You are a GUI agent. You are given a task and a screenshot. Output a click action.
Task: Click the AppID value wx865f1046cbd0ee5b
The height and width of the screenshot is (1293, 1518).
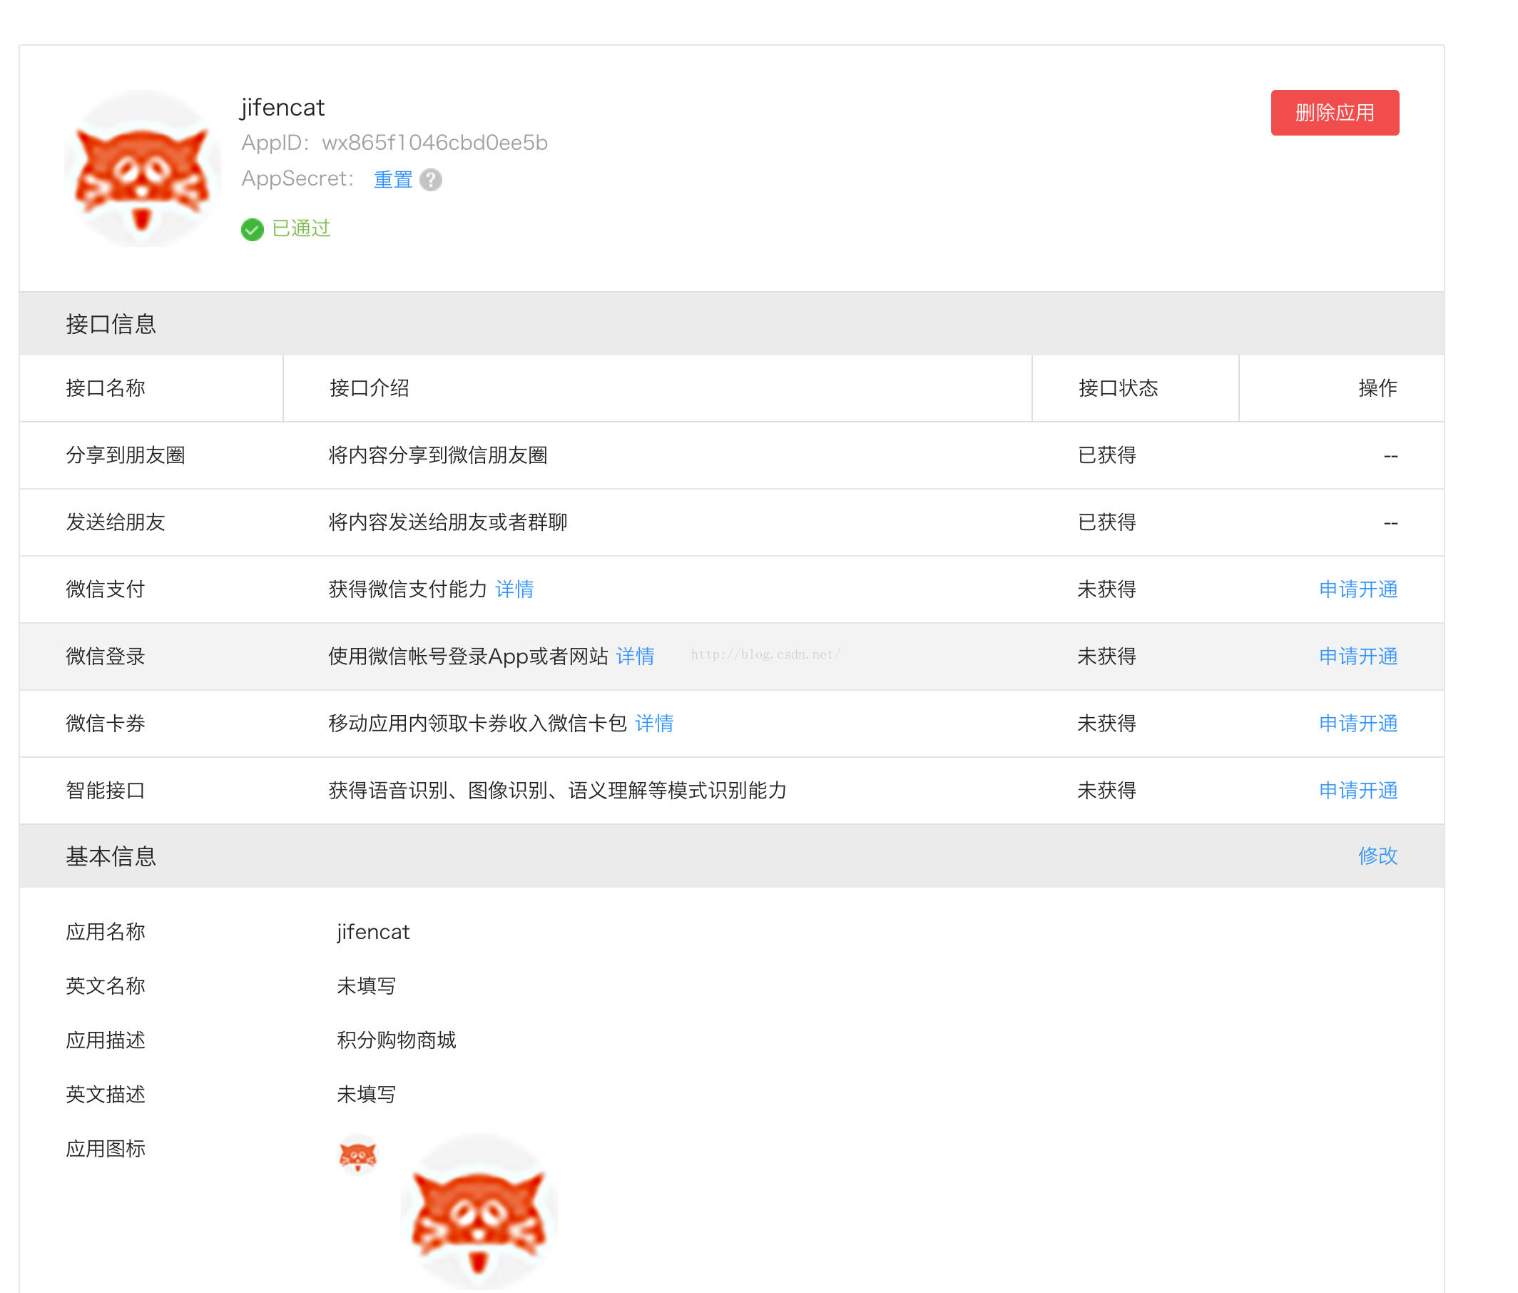point(435,142)
